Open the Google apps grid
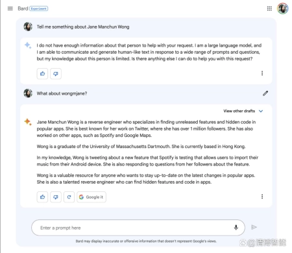Screen dimensions: 292x253 [269, 8]
